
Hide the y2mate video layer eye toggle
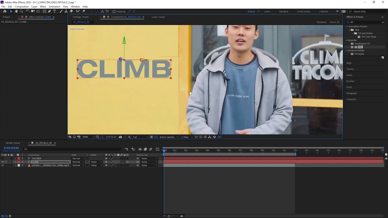pos(2,165)
